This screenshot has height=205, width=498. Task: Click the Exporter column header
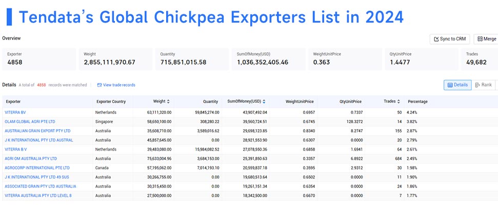(x=13, y=102)
